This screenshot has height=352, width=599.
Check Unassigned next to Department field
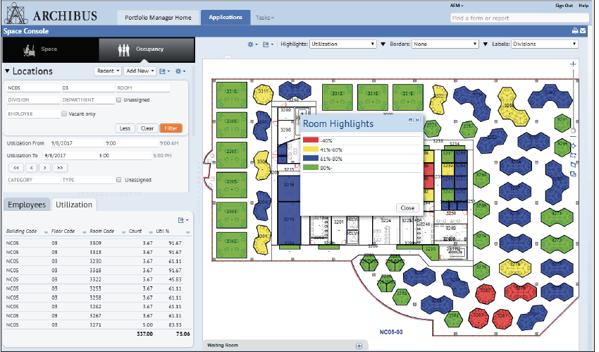119,99
